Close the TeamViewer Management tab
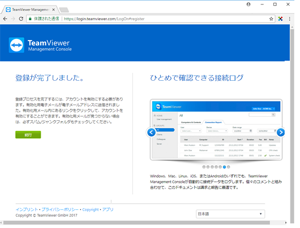This screenshot has width=300, height=228. (x=54, y=10)
